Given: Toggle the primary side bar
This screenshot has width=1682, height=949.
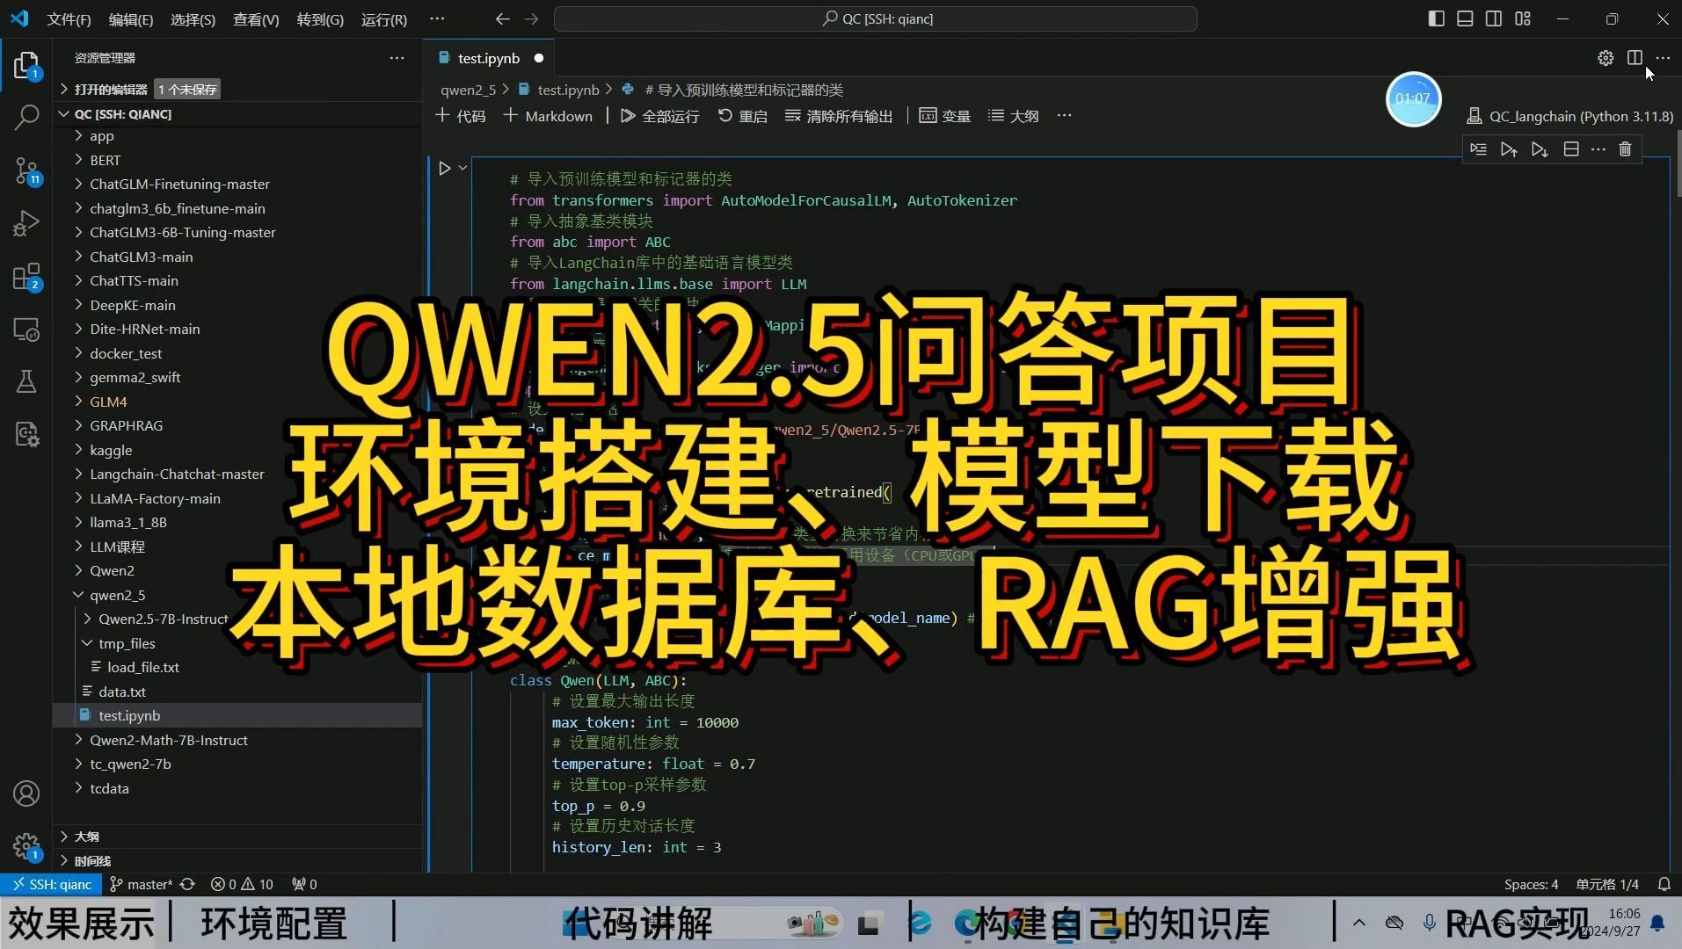Looking at the screenshot, I should [1437, 18].
